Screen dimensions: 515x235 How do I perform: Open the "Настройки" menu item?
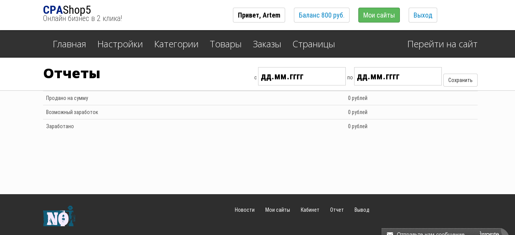point(120,44)
